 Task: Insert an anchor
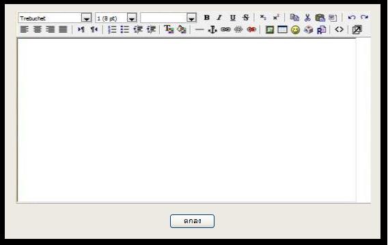[212, 29]
